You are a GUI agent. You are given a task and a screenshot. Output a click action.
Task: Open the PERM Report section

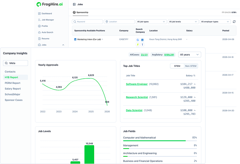click(x=12, y=83)
